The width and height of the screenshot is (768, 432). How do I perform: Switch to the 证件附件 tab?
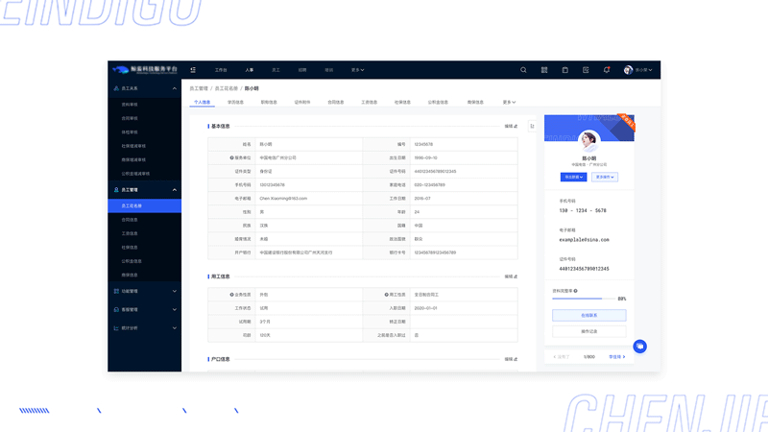[302, 102]
